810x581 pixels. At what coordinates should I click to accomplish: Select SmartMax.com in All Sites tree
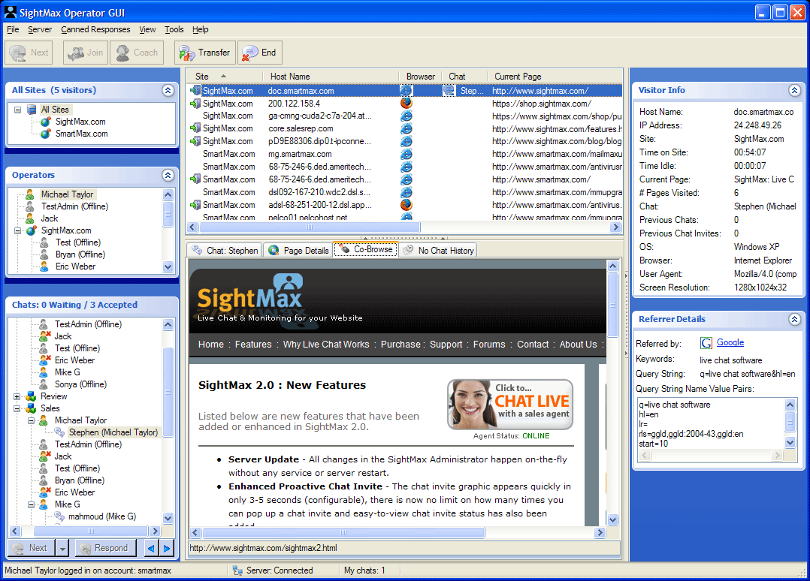point(81,134)
